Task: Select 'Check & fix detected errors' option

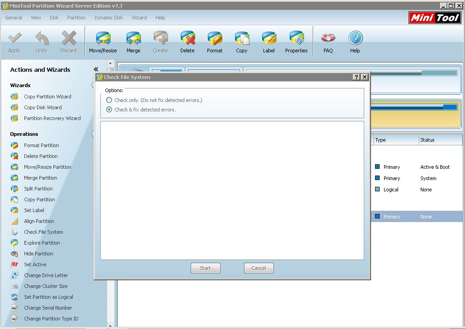Action: [109, 110]
